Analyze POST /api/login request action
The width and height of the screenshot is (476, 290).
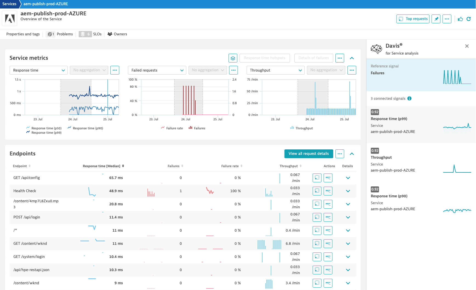point(317,217)
